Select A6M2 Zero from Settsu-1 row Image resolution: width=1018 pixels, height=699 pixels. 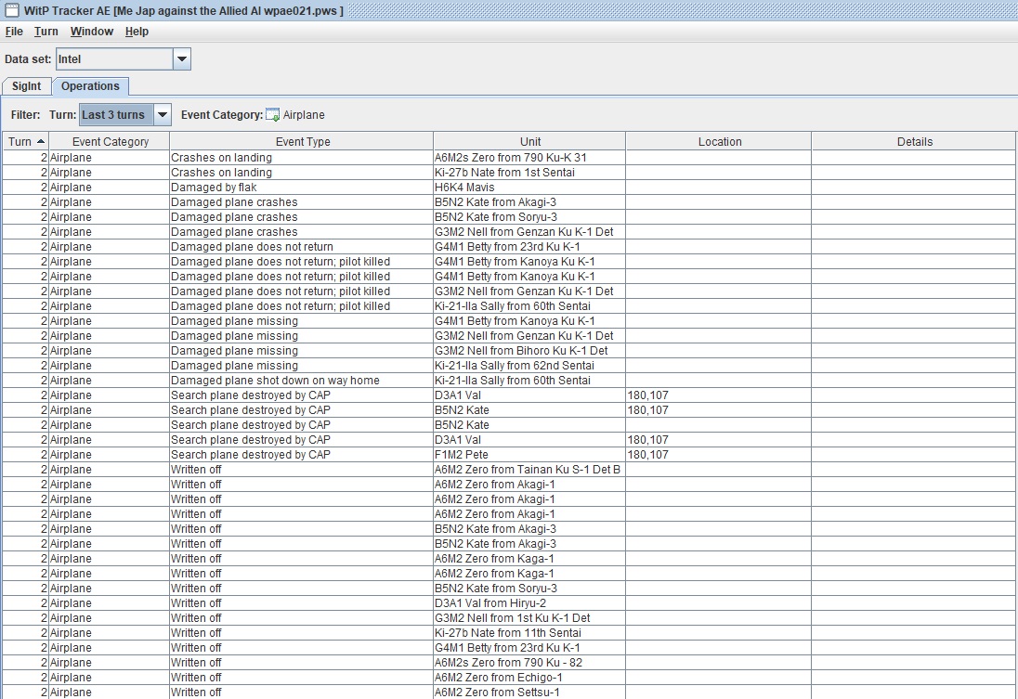(x=509, y=693)
